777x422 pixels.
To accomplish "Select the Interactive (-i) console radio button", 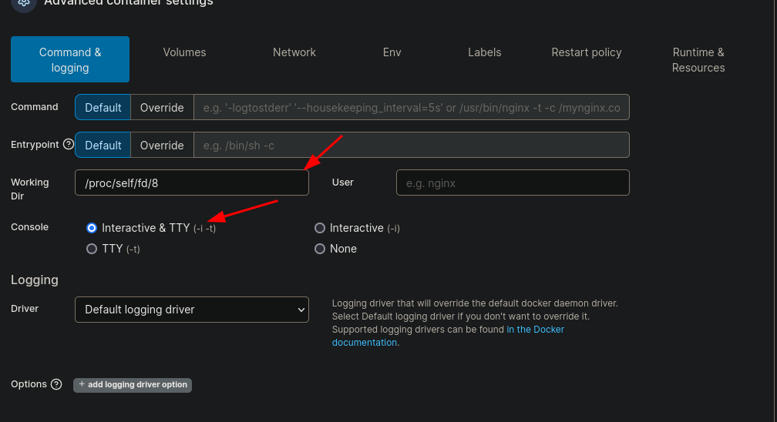I will (x=320, y=228).
